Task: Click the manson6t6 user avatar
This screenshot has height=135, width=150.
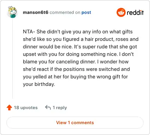Action: [12, 12]
